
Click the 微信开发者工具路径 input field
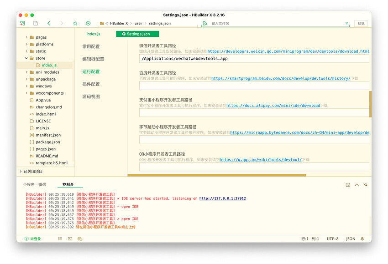(x=254, y=59)
